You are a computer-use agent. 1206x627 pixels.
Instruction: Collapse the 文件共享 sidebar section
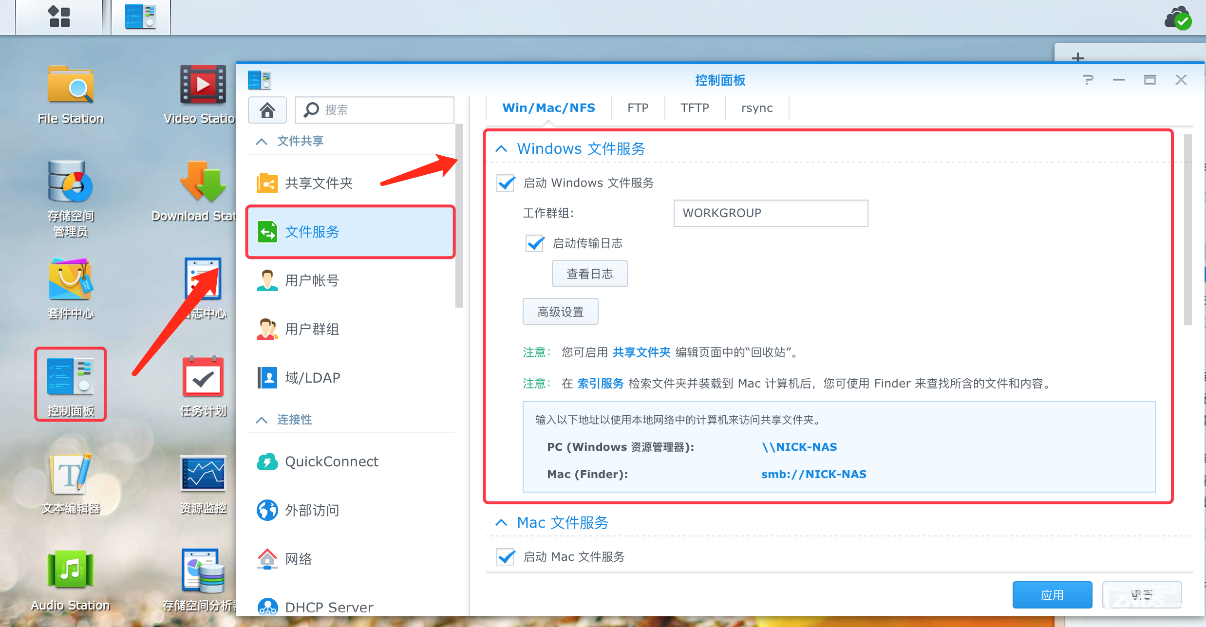(x=262, y=141)
